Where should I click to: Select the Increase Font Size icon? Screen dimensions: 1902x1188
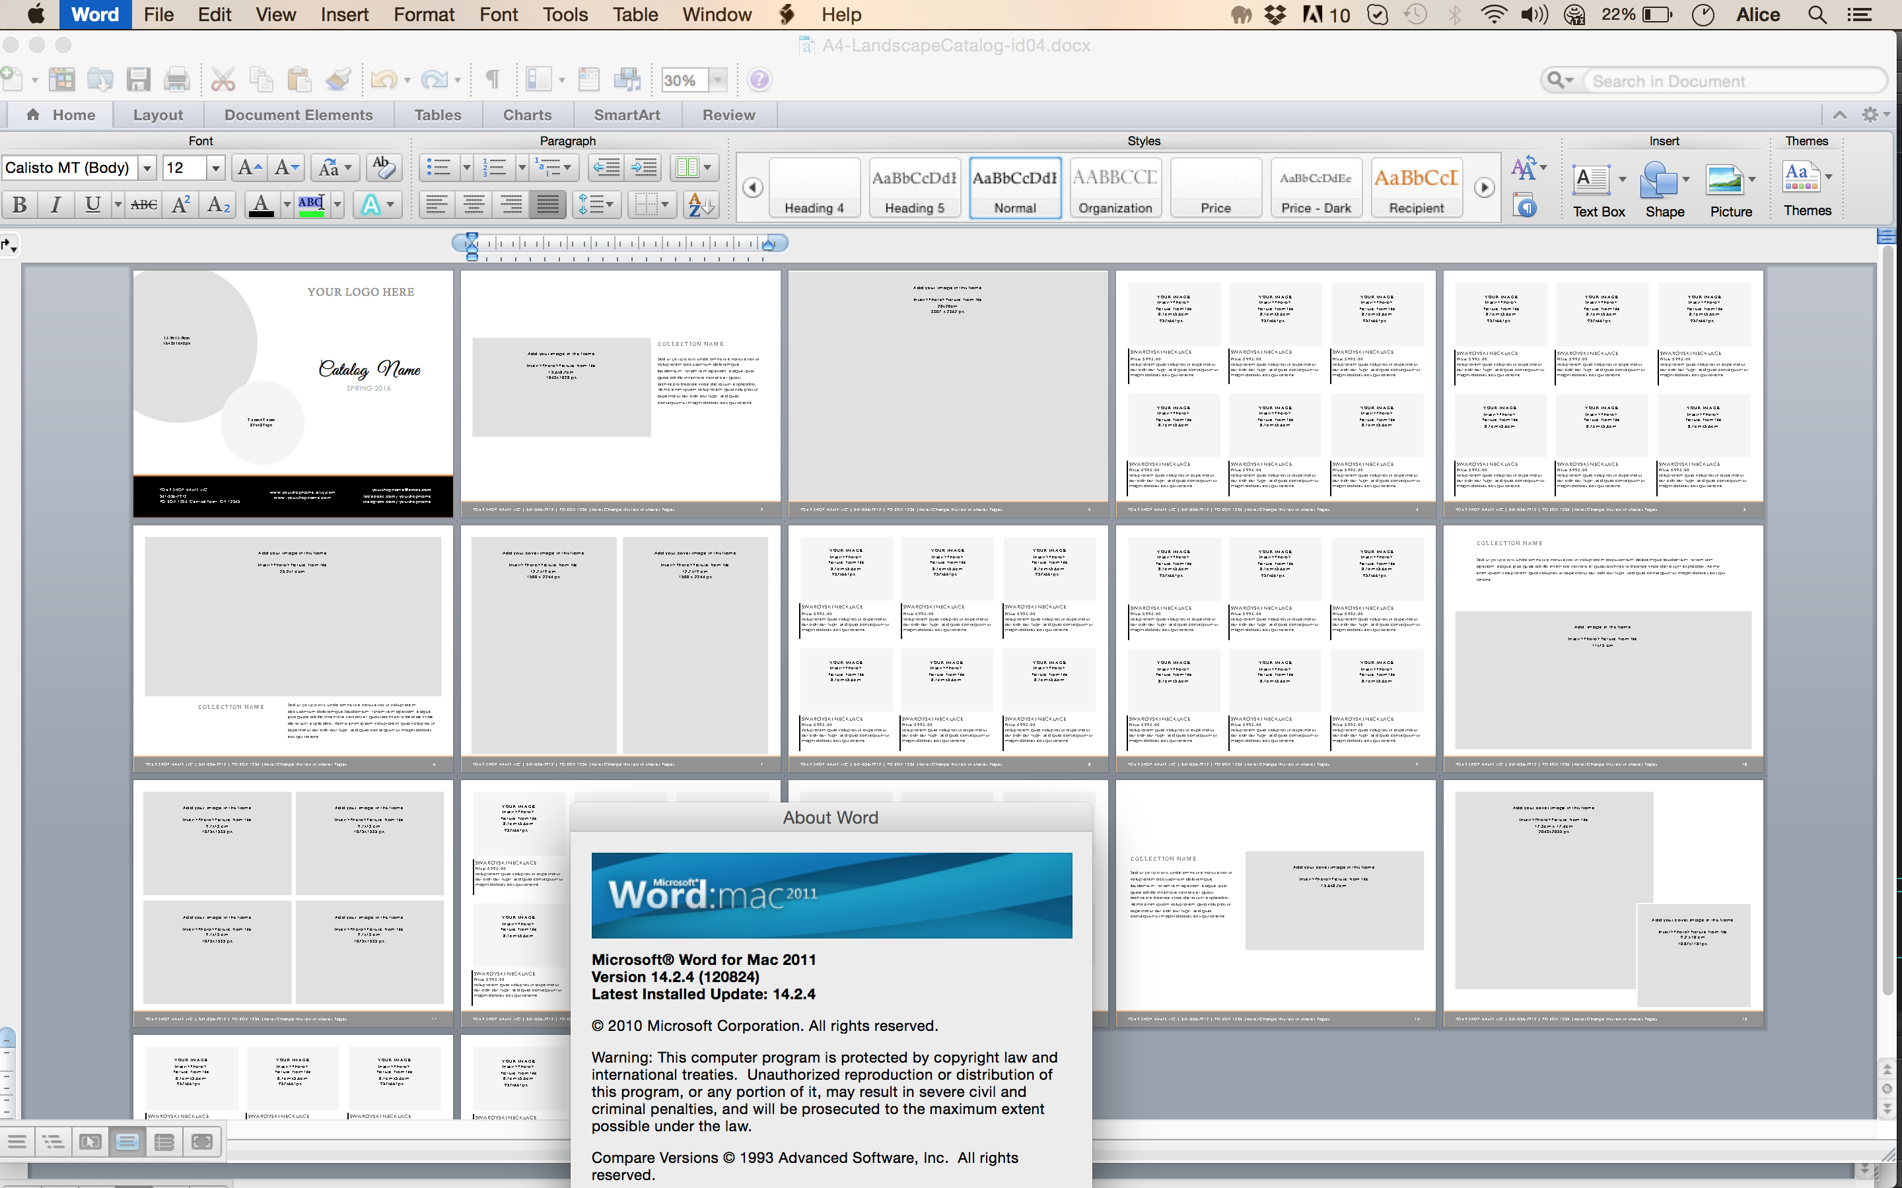click(246, 168)
